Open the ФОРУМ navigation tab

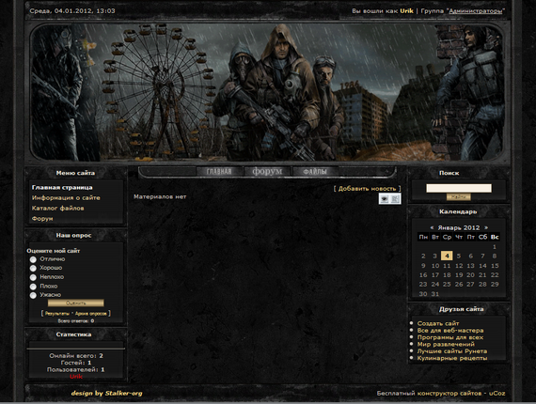click(267, 171)
